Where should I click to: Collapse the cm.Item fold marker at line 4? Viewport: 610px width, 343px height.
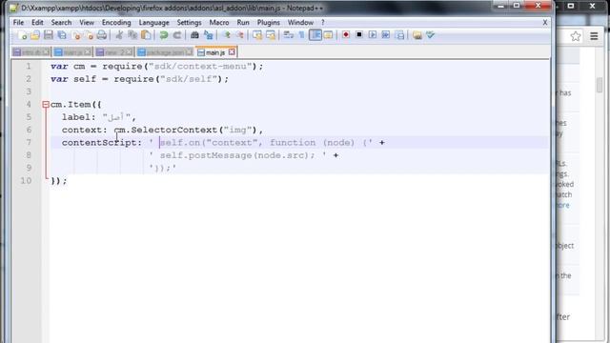46,104
